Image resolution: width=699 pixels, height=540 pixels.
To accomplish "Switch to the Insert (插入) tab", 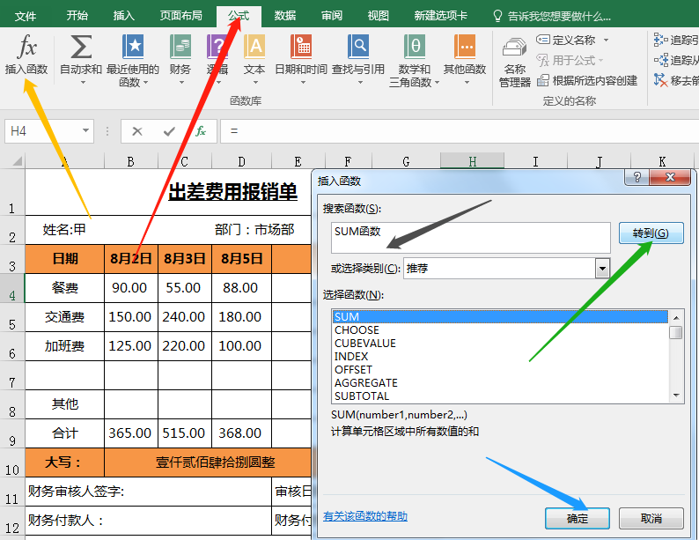I will pyautogui.click(x=123, y=16).
